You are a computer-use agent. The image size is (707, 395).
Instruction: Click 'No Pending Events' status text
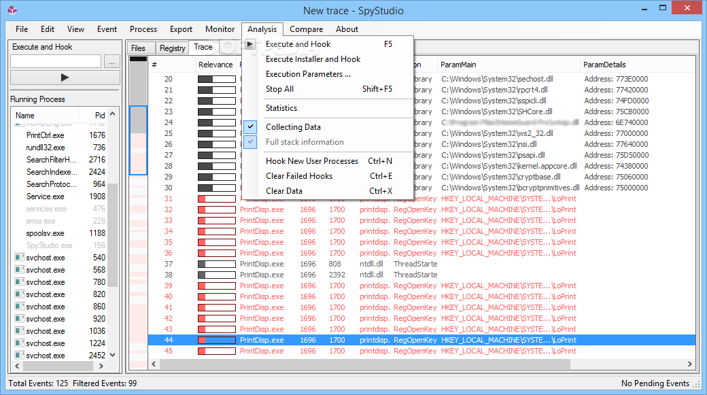point(655,383)
